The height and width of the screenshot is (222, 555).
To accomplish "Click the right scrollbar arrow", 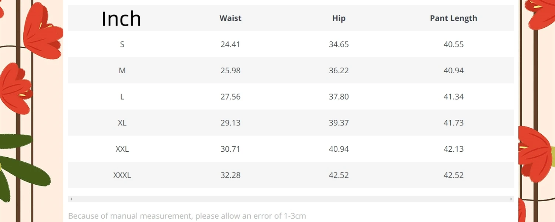I will 511,199.
